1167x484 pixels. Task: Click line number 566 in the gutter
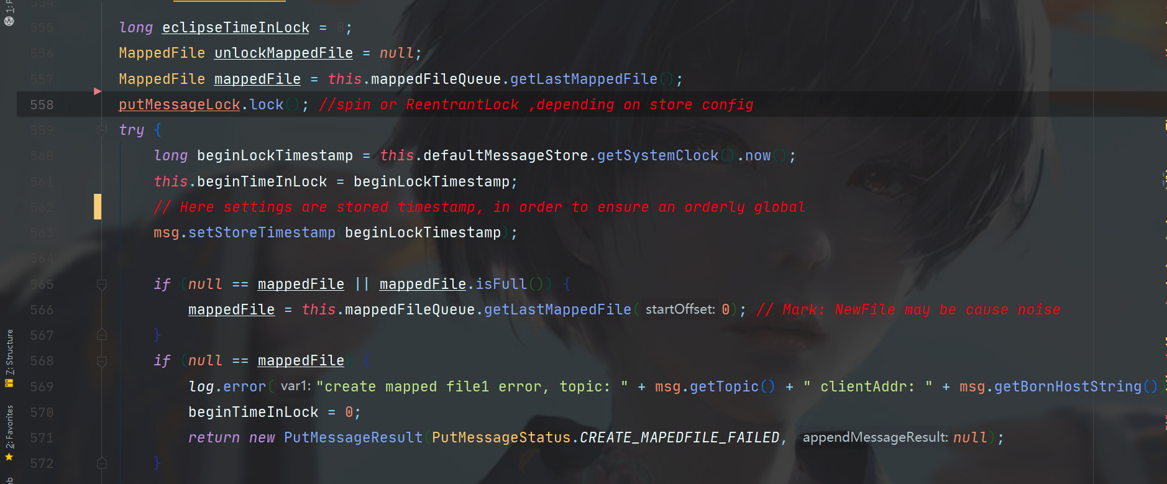coord(42,310)
